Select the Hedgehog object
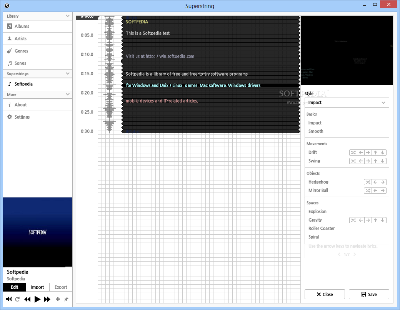Image resolution: width=400 pixels, height=310 pixels. (318, 182)
